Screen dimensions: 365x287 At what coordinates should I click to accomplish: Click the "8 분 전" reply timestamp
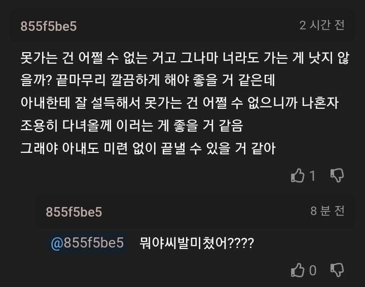click(327, 211)
